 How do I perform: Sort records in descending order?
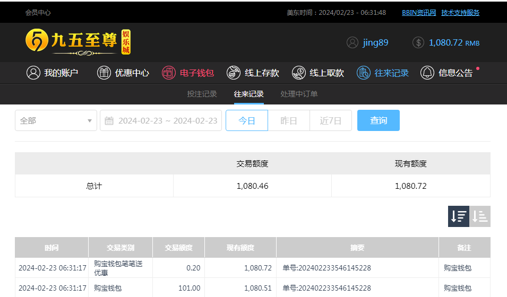[x=458, y=216]
